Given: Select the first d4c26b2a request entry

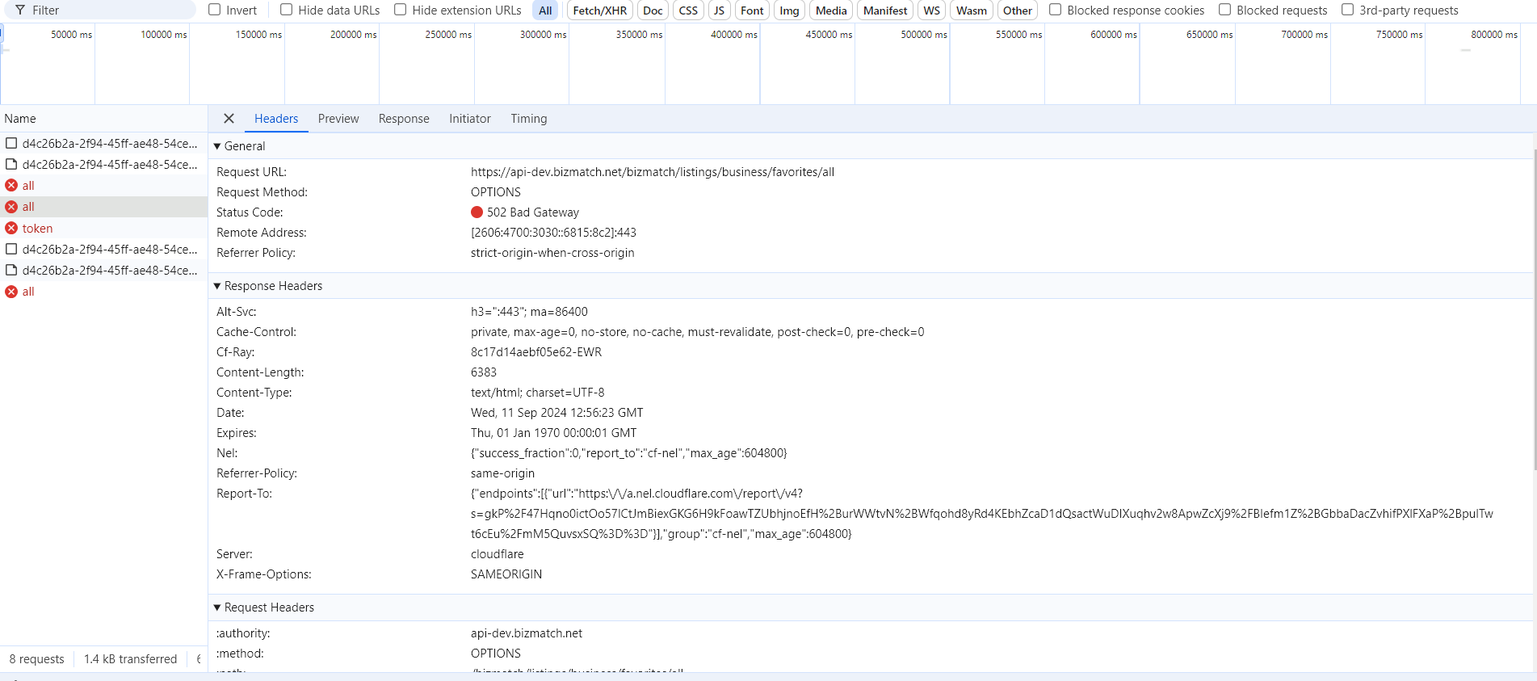Looking at the screenshot, I should tap(109, 144).
